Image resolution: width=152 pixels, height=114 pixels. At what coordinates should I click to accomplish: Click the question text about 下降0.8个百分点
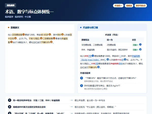111,78
